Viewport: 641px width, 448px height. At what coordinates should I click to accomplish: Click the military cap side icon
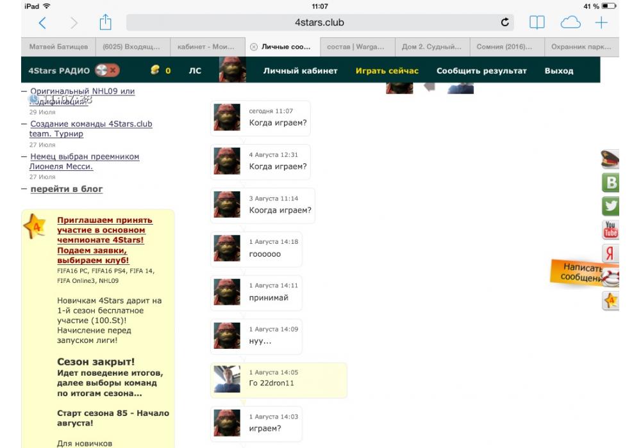click(x=610, y=159)
